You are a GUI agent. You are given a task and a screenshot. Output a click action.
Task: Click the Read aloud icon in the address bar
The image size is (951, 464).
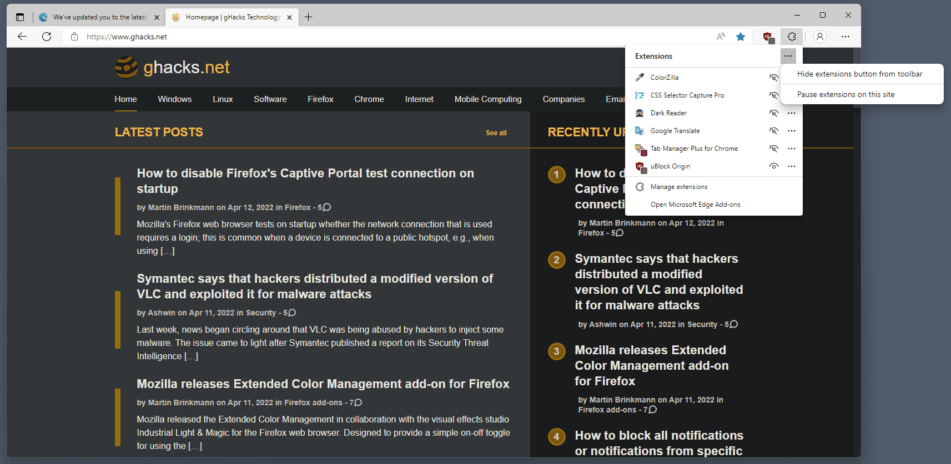pos(721,37)
